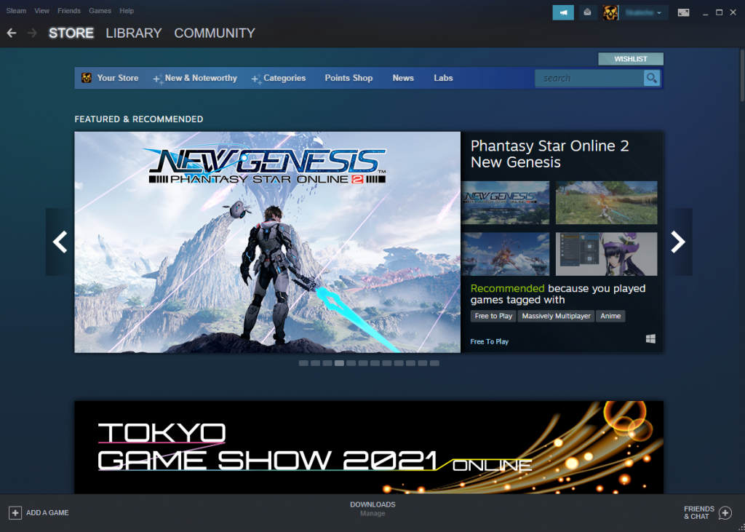Click the Your Store avatar icon
The image size is (745, 532).
[87, 77]
